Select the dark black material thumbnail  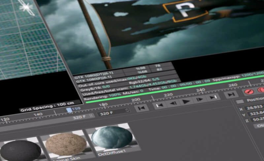click(20, 150)
